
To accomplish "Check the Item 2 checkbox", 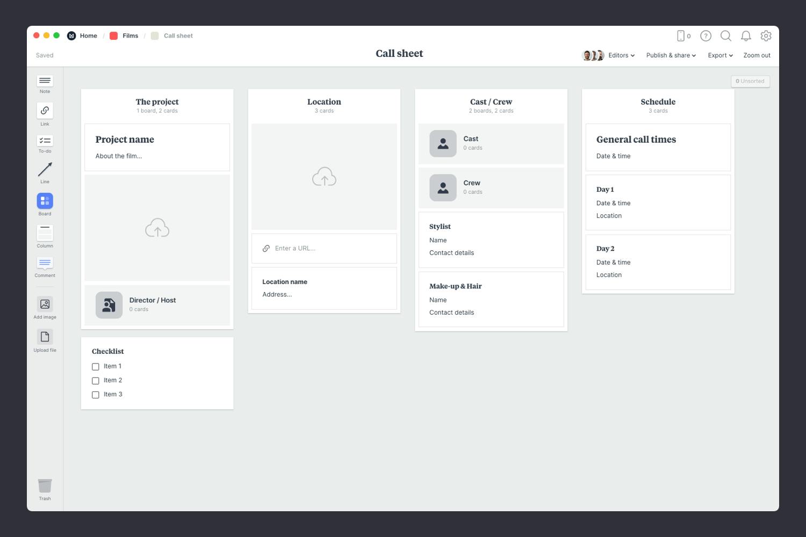I will click(x=96, y=381).
